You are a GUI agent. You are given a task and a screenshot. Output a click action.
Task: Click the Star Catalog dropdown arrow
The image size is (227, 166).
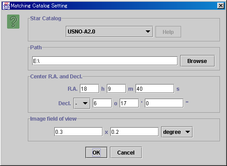pos(148,32)
